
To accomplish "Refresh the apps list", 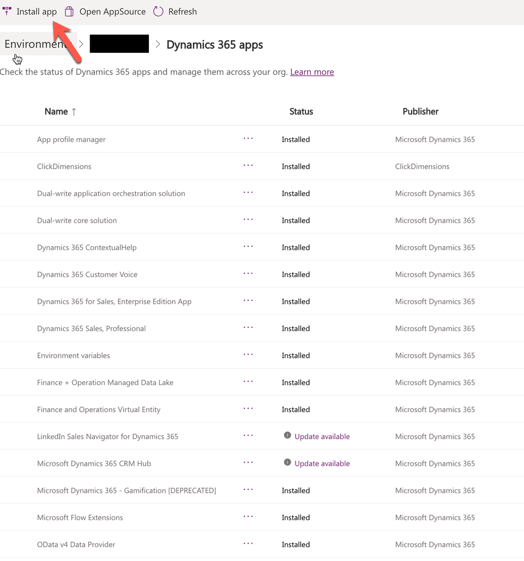I will coord(158,11).
